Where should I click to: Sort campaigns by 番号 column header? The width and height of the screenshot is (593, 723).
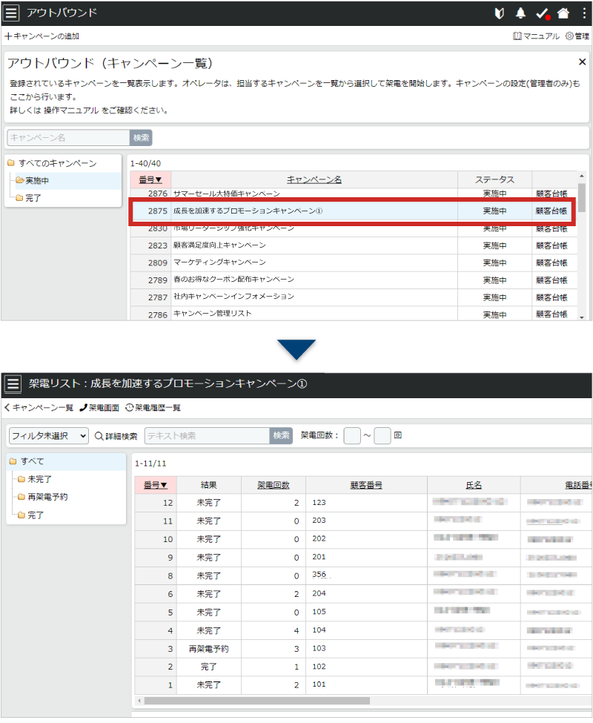150,180
